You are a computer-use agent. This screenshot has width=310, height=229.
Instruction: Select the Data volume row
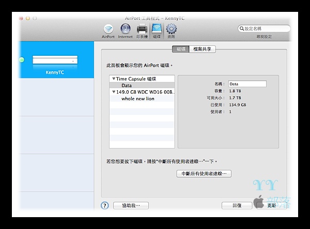(142, 85)
